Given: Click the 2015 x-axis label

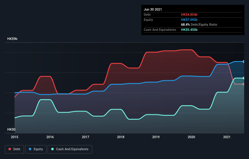Looking at the screenshot, I should (x=15, y=137).
